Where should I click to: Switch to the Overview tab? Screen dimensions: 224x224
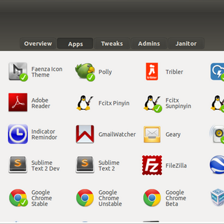(38, 44)
